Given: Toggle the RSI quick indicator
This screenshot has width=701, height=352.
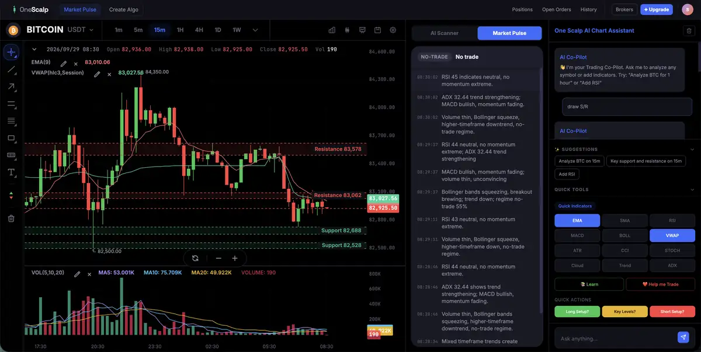Looking at the screenshot, I should pyautogui.click(x=672, y=220).
